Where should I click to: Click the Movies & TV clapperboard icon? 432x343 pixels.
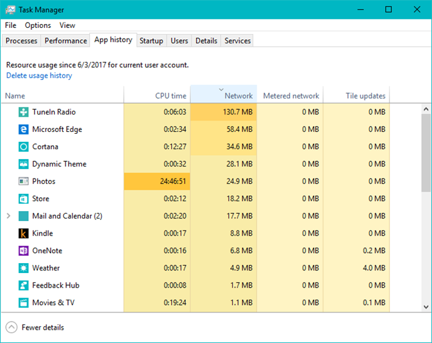coord(23,303)
